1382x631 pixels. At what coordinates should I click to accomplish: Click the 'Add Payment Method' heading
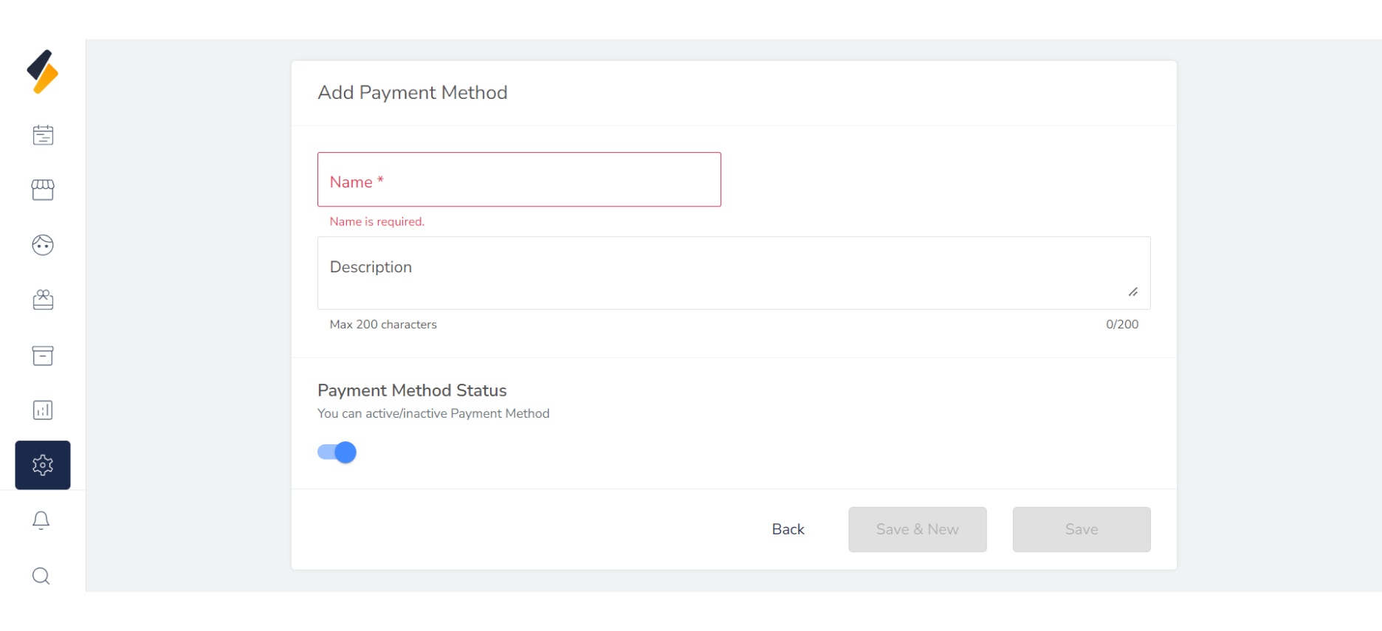(413, 93)
